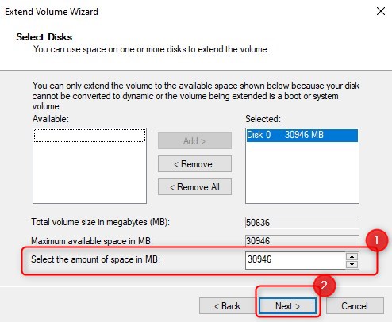The height and width of the screenshot is (322, 392).
Task: Click the amount of space input field
Action: [x=295, y=260]
